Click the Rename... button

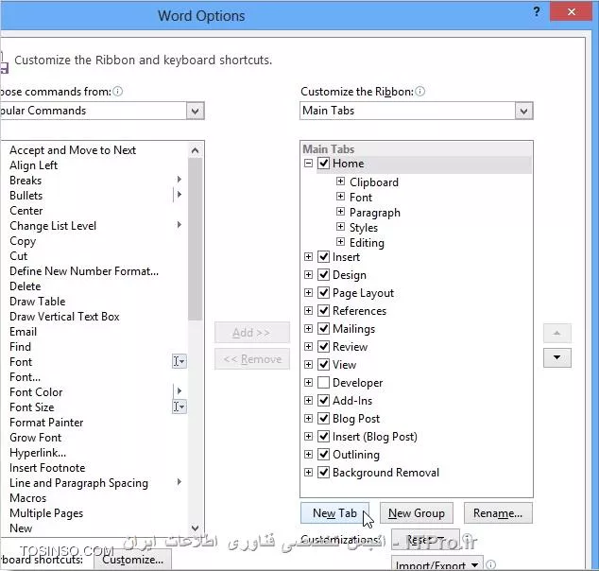coord(498,513)
